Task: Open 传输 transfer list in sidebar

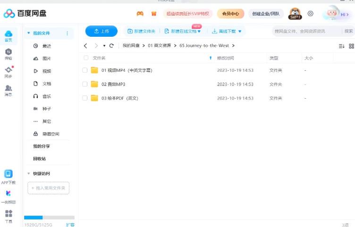Action: [8, 54]
